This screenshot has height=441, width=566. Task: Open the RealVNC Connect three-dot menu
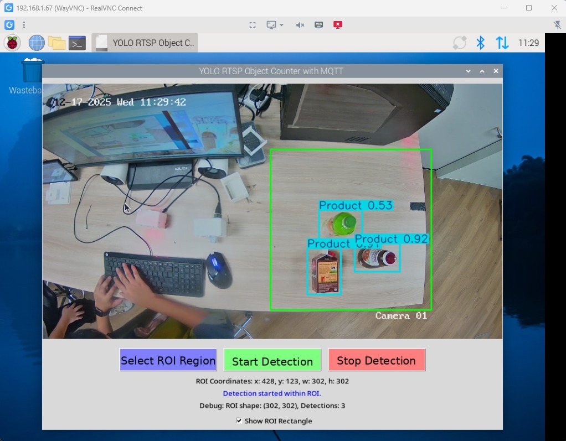(23, 24)
